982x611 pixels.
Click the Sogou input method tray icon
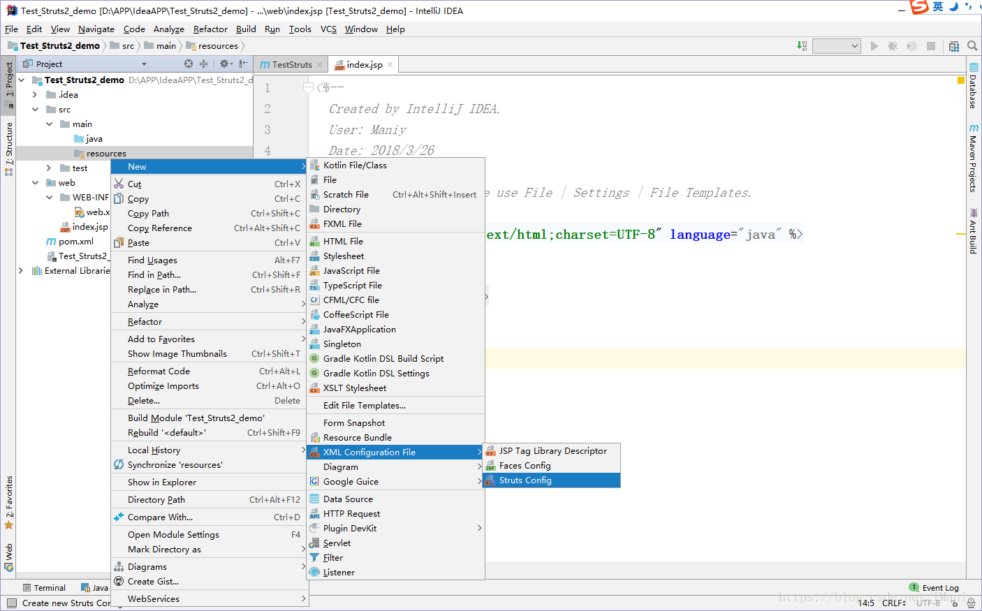[x=920, y=7]
